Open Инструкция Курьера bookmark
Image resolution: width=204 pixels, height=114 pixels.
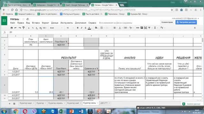[70, 14]
